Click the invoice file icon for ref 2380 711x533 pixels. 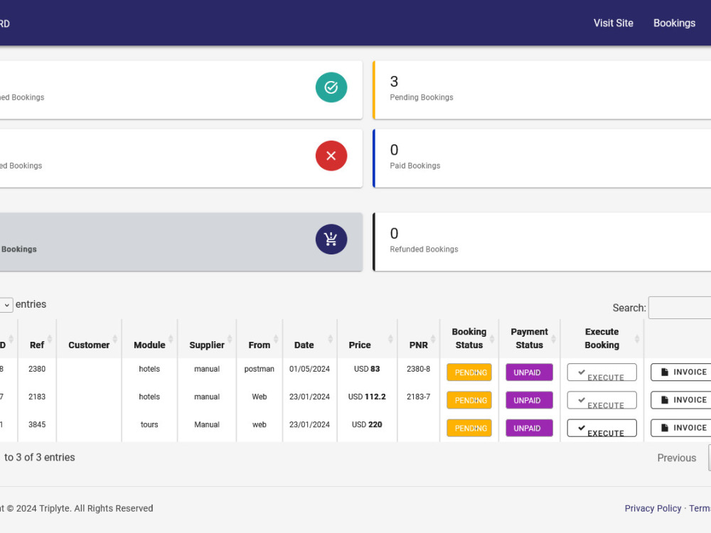point(665,372)
